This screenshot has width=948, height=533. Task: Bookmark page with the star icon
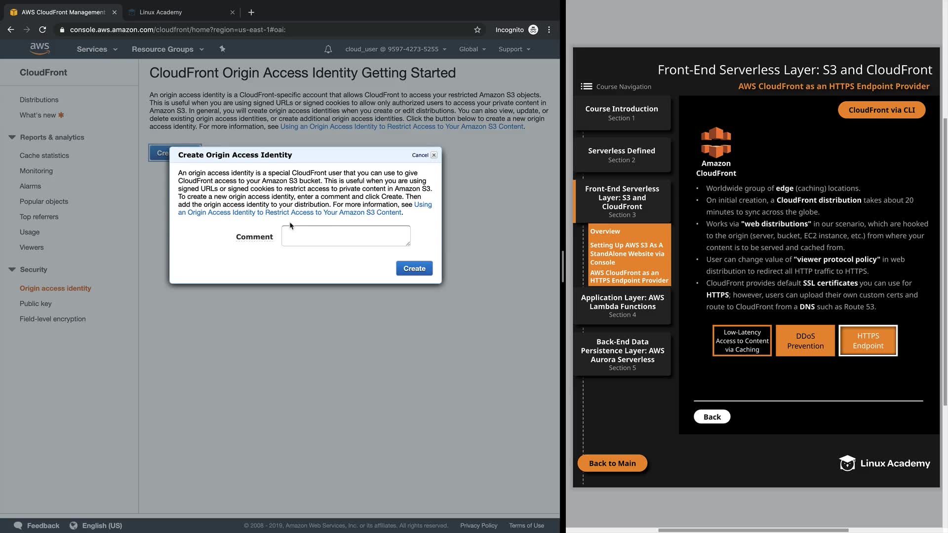pyautogui.click(x=477, y=30)
